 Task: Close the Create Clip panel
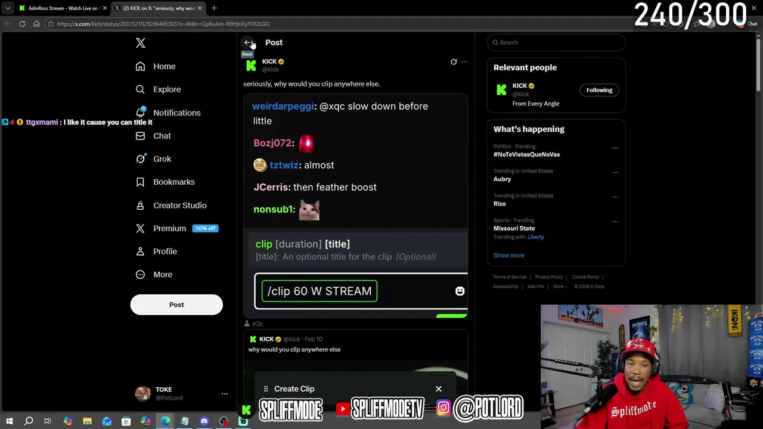click(x=439, y=389)
